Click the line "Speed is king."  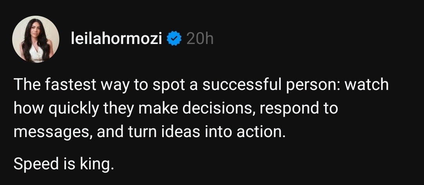(64, 163)
